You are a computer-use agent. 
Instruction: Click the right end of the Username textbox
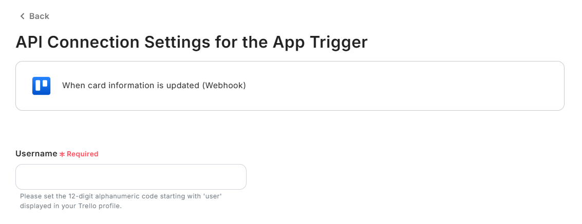[x=236, y=177]
